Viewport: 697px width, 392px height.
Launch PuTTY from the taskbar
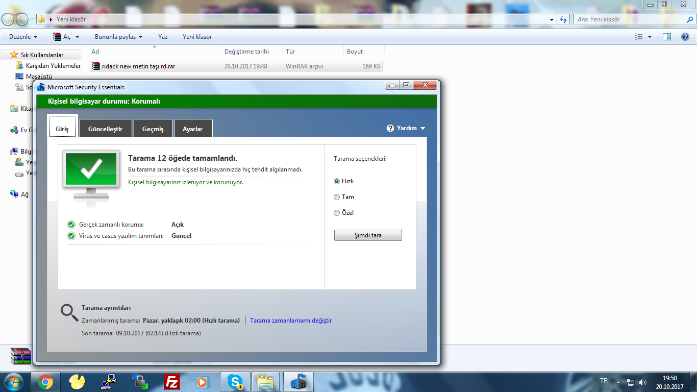point(109,382)
